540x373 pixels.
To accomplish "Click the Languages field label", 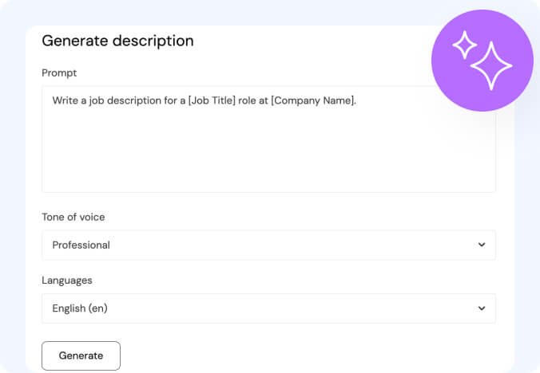I will pos(67,281).
